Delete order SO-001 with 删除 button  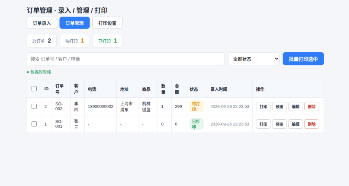[312, 124]
